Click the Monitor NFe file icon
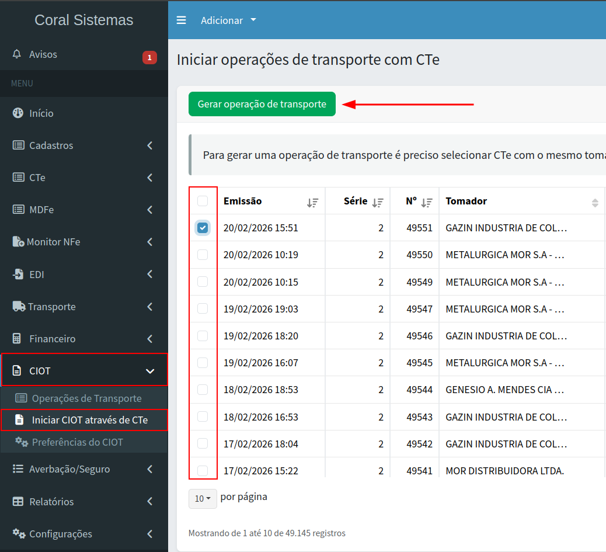This screenshot has height=552, width=606. (x=19, y=242)
